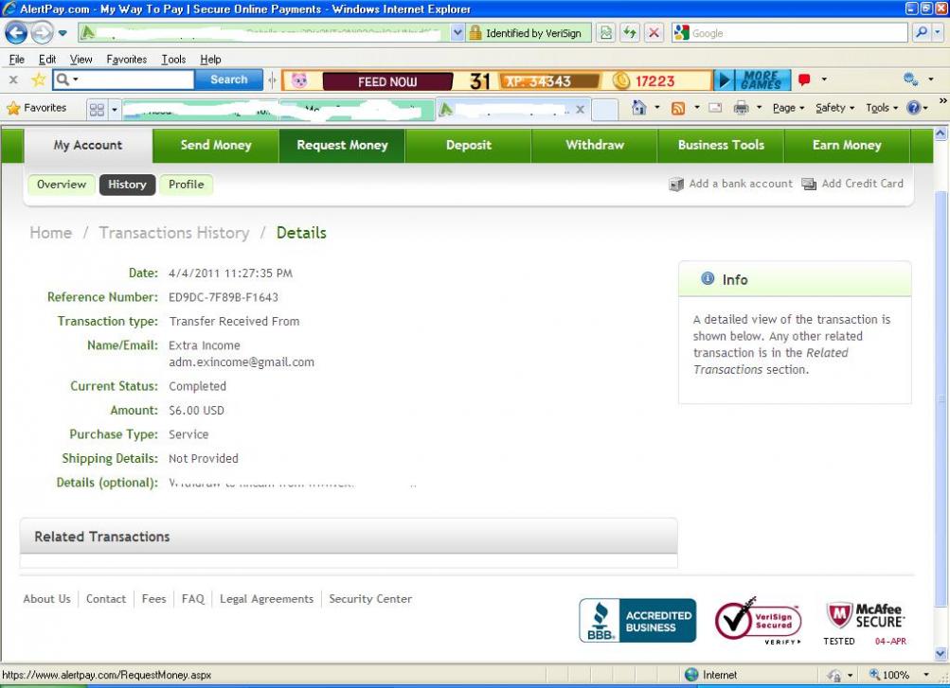Open the Tools menu in menu bar

pyautogui.click(x=173, y=60)
